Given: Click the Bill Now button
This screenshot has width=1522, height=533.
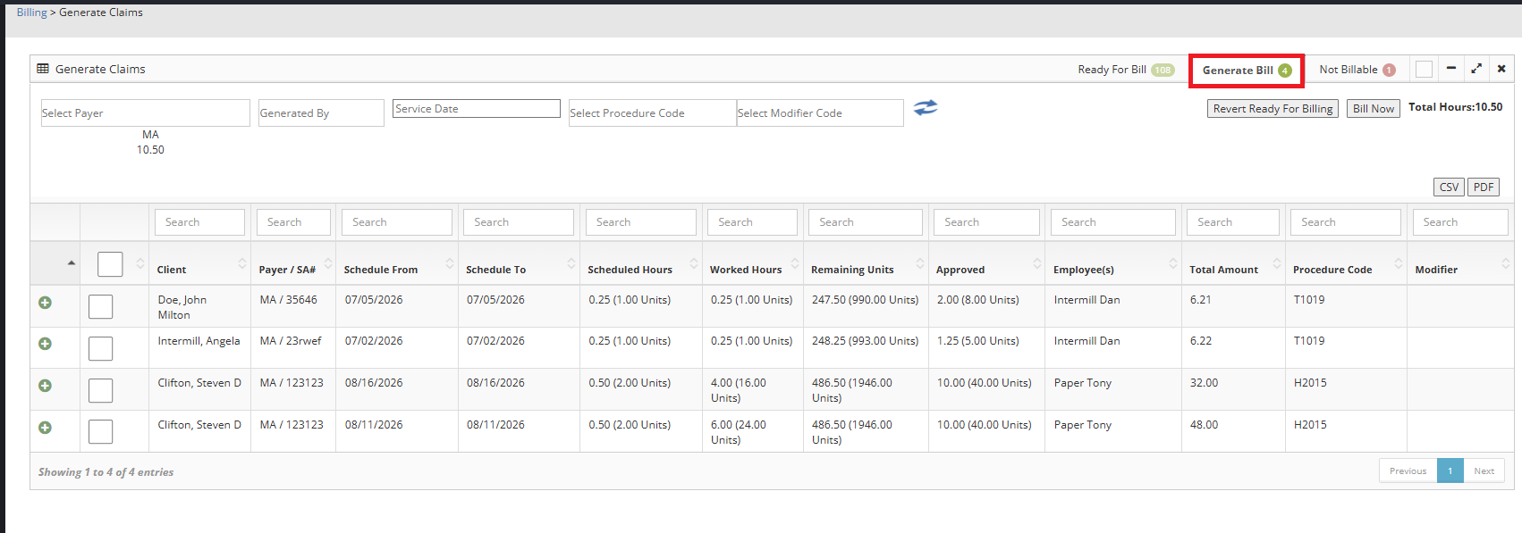Looking at the screenshot, I should tap(1374, 108).
